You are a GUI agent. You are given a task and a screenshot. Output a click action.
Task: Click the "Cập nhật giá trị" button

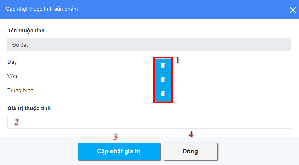click(119, 152)
